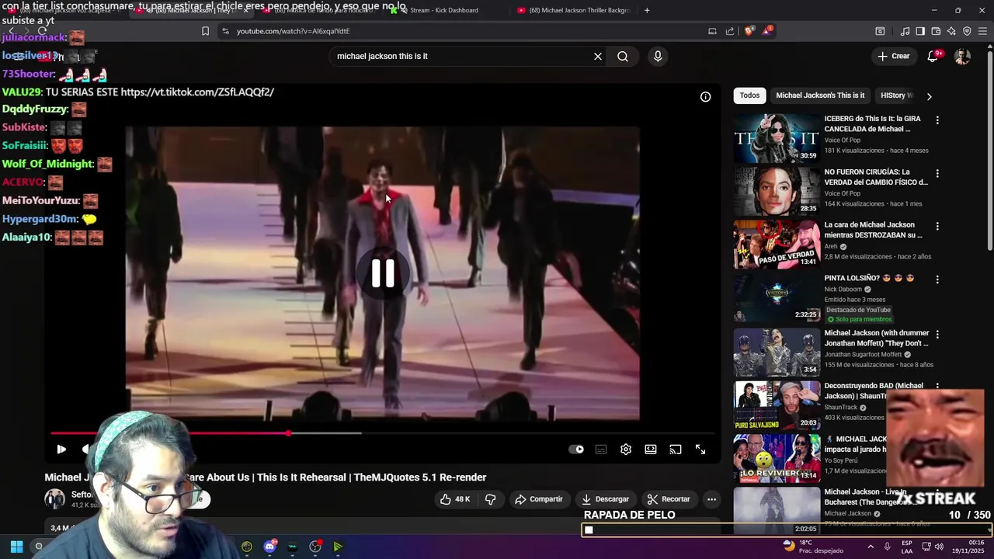
Task: Click the Crear button
Action: [893, 56]
